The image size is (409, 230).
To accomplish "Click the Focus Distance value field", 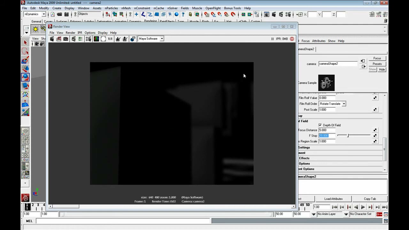I will [x=327, y=130].
